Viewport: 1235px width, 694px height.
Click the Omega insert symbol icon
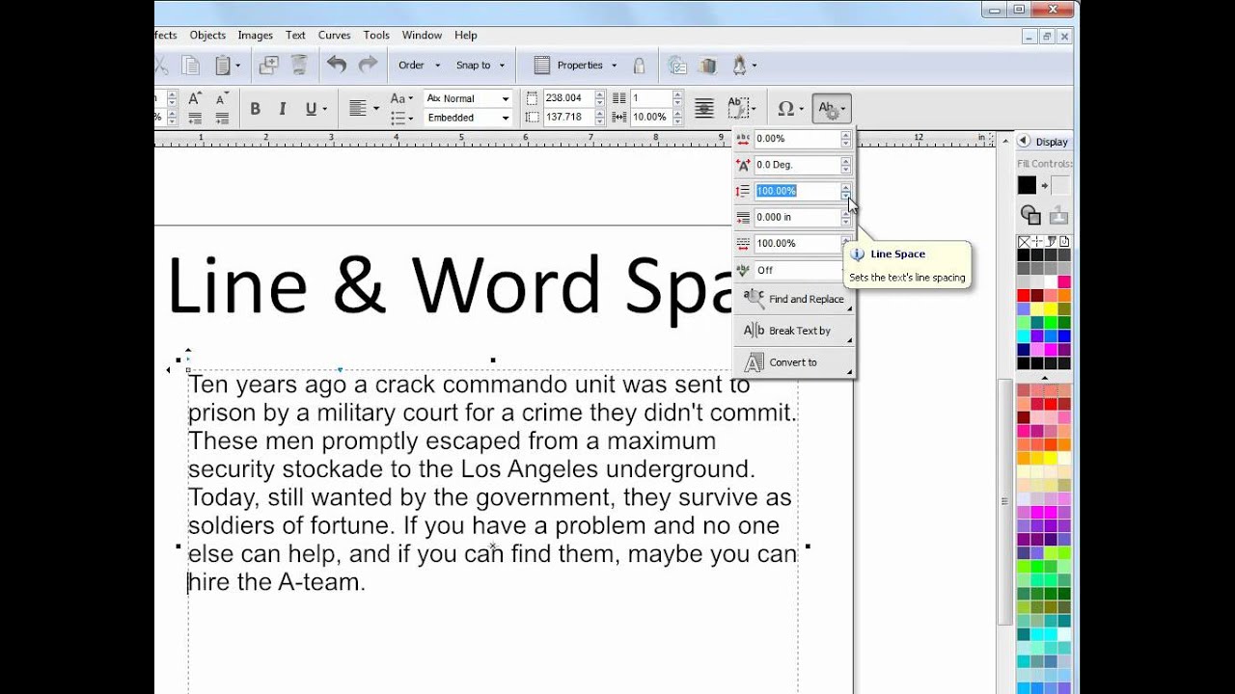(785, 108)
